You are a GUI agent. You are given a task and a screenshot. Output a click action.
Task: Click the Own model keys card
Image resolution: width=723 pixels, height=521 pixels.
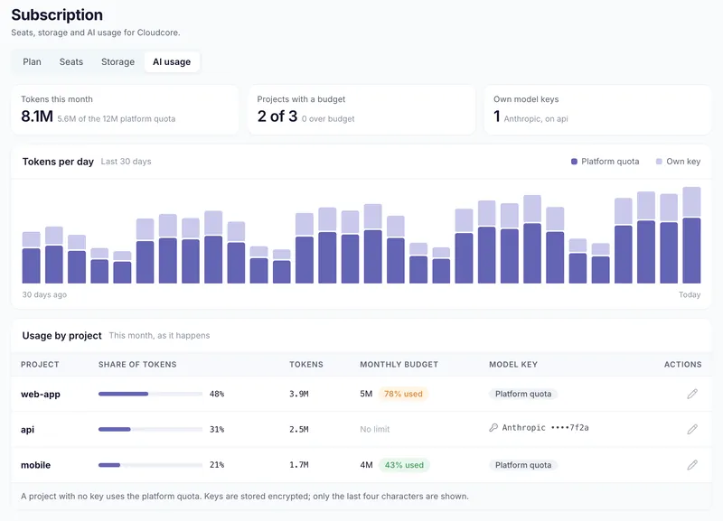point(597,109)
